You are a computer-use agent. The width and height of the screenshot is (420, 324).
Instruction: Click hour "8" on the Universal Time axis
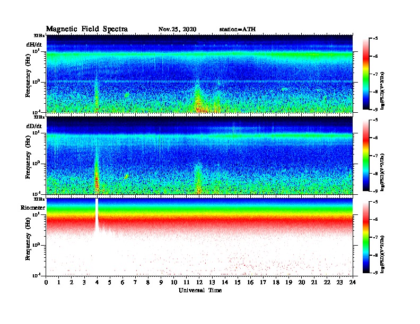(x=148, y=283)
